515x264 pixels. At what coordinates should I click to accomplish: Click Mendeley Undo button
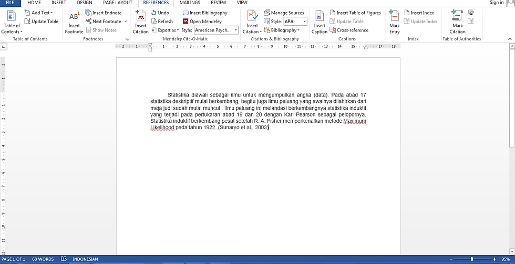[160, 13]
